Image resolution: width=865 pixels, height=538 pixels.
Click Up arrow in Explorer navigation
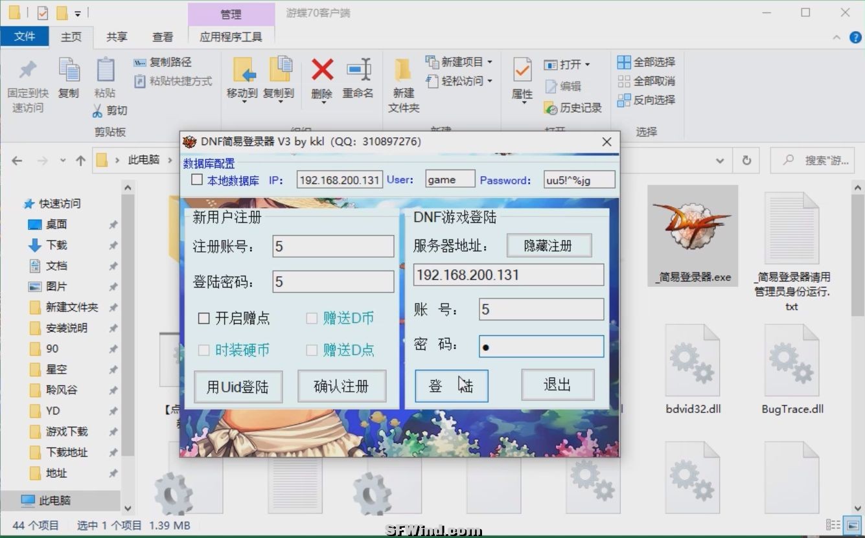(80, 161)
